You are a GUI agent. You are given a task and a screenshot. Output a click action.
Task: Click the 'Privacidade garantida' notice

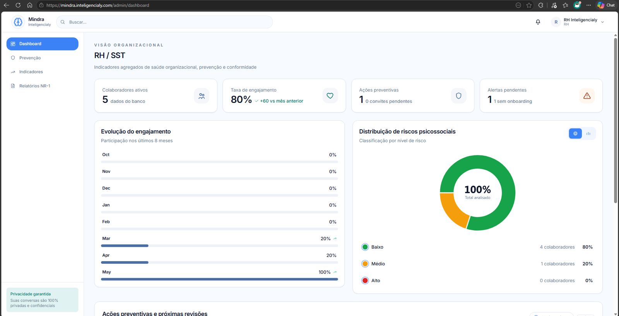43,300
